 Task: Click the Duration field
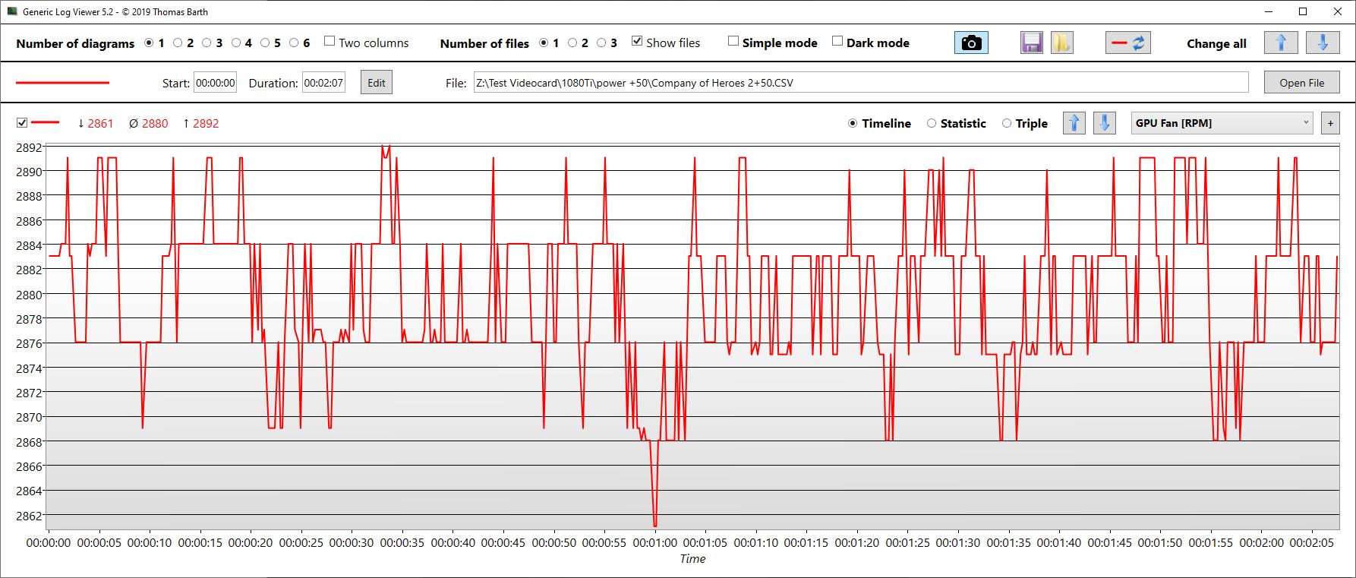tap(323, 83)
